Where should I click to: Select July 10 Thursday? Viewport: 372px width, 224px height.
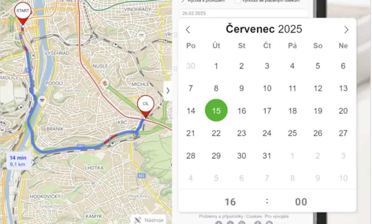coord(267,89)
